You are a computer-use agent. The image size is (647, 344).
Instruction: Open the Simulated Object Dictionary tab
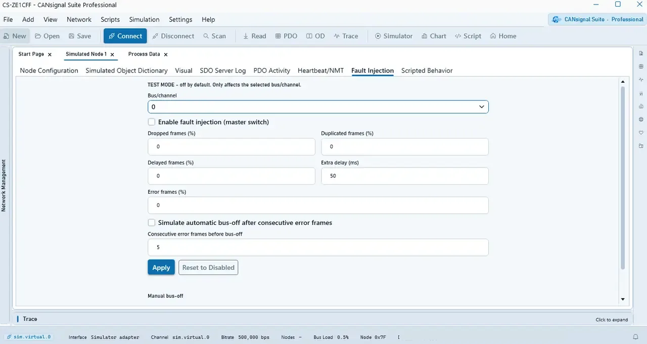[x=126, y=71]
